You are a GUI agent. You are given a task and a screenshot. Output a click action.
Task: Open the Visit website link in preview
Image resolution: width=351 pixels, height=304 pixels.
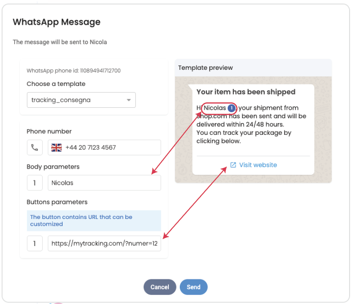pyautogui.click(x=258, y=165)
